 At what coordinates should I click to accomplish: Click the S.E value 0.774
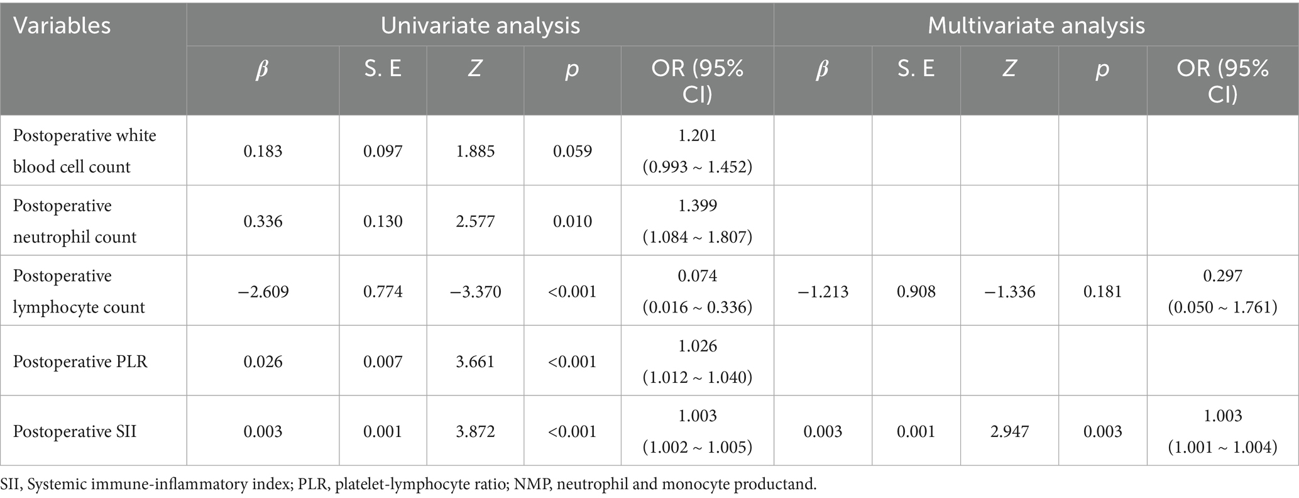(x=383, y=292)
